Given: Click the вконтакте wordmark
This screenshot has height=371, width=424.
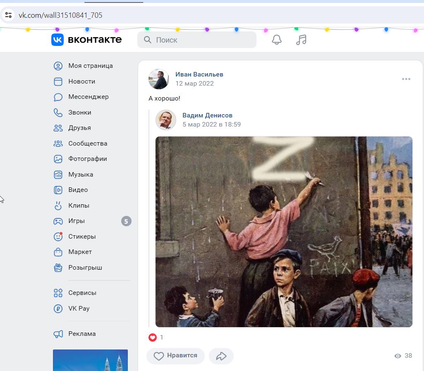Looking at the screenshot, I should [95, 40].
